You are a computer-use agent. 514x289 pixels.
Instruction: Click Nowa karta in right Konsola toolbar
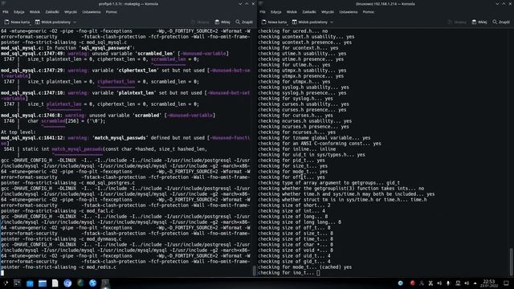pos(274,22)
